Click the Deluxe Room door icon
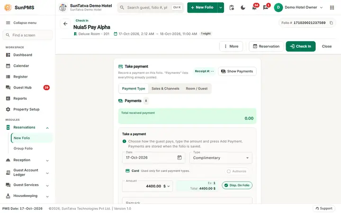Viewport: 341px width, 213px height. 75,34
